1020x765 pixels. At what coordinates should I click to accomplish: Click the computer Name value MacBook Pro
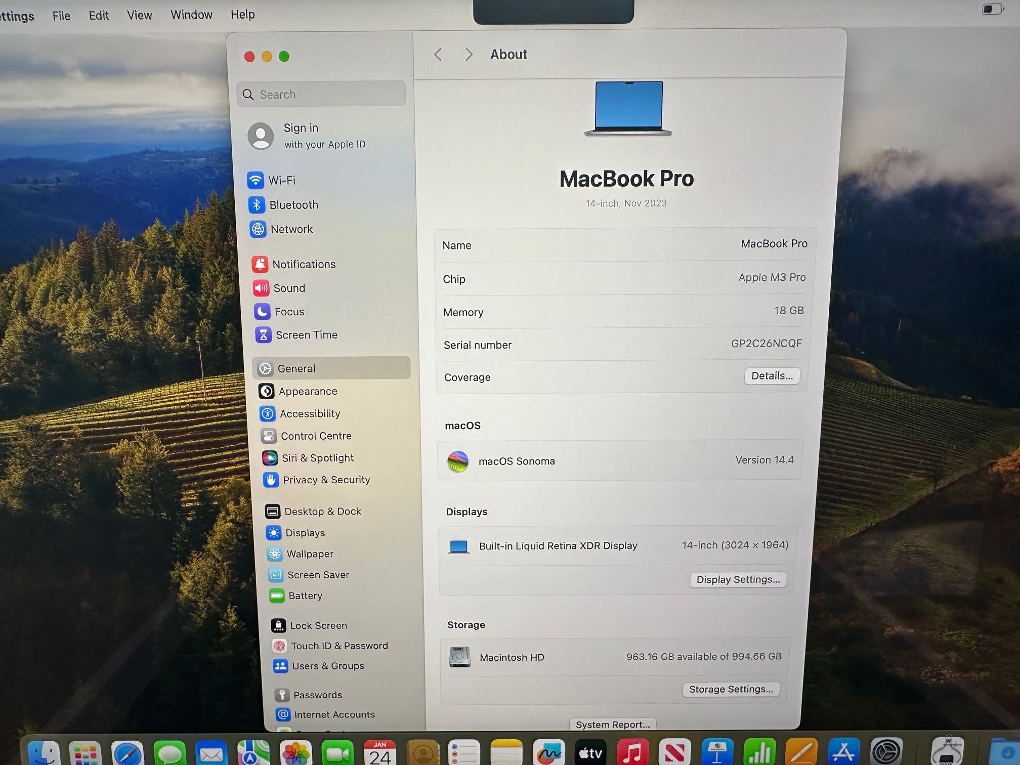coord(774,244)
